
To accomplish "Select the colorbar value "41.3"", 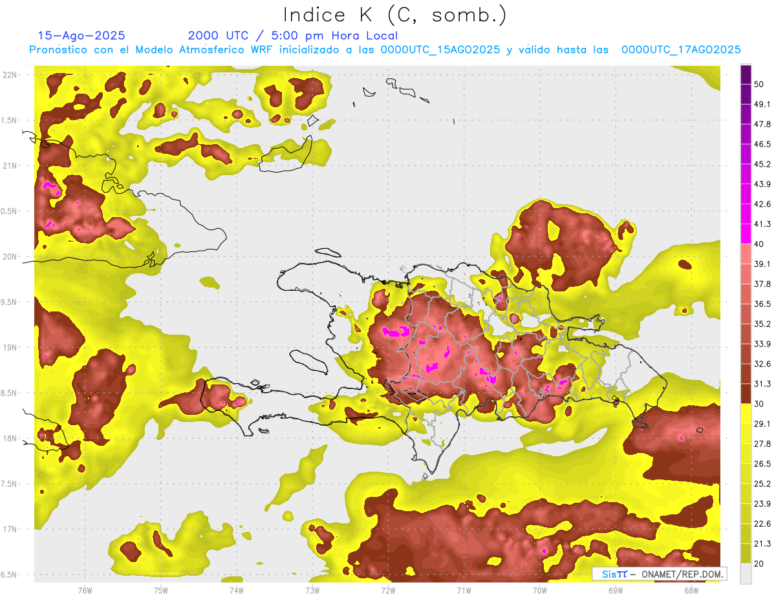I will pyautogui.click(x=762, y=224).
